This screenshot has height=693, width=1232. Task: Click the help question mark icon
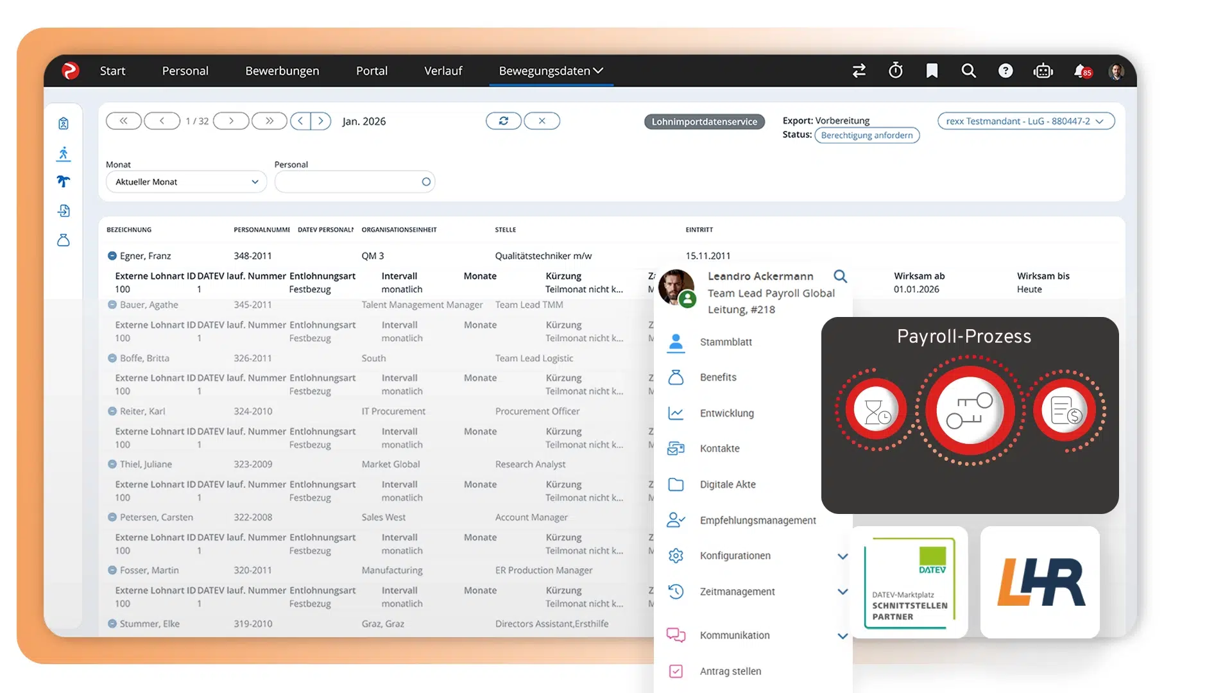click(x=1005, y=71)
